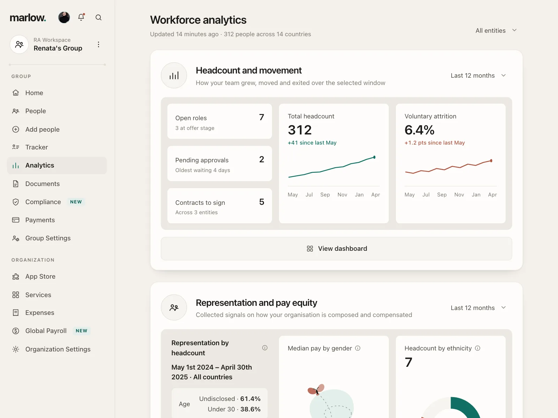
Task: Click the App Store puzzle icon
Action: [16, 277]
